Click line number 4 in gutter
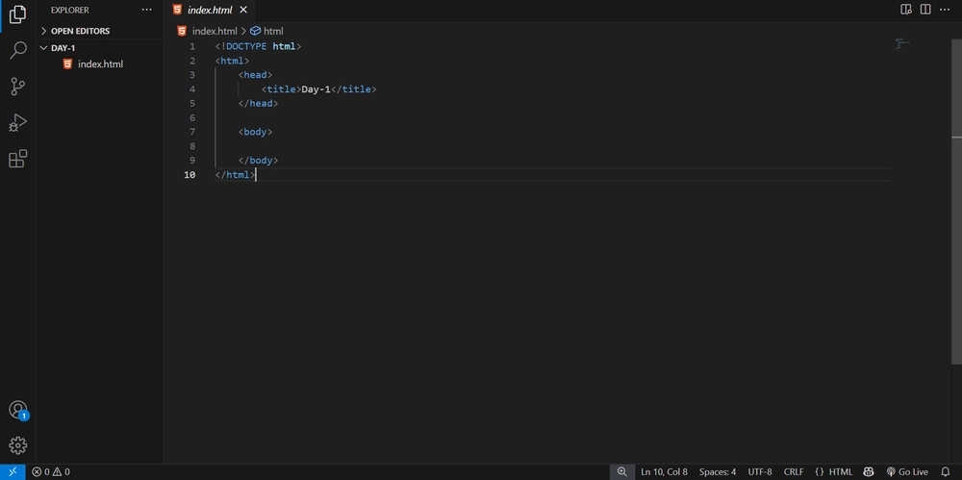 (192, 89)
